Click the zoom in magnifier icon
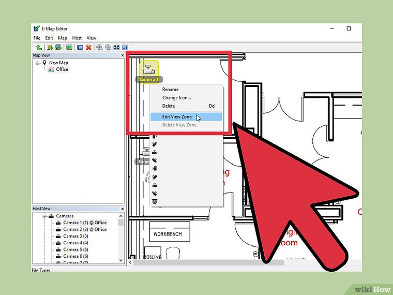 click(x=99, y=47)
